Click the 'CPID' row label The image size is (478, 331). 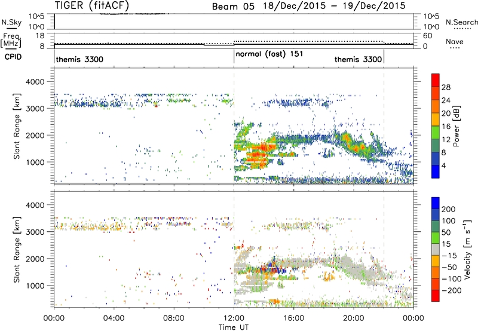pos(13,57)
